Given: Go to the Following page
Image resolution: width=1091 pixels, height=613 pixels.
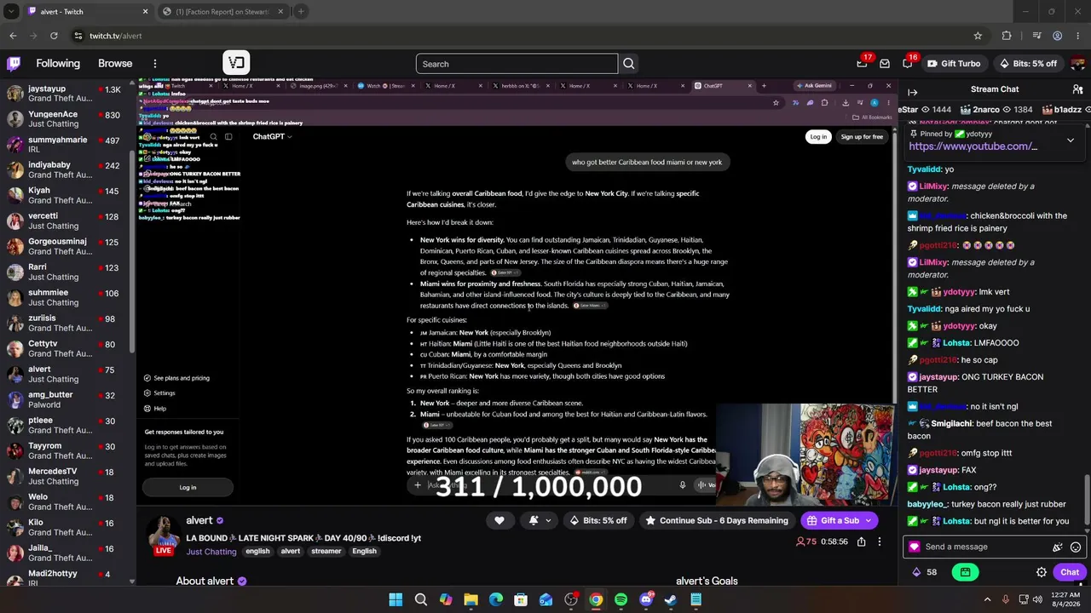Looking at the screenshot, I should tap(58, 64).
